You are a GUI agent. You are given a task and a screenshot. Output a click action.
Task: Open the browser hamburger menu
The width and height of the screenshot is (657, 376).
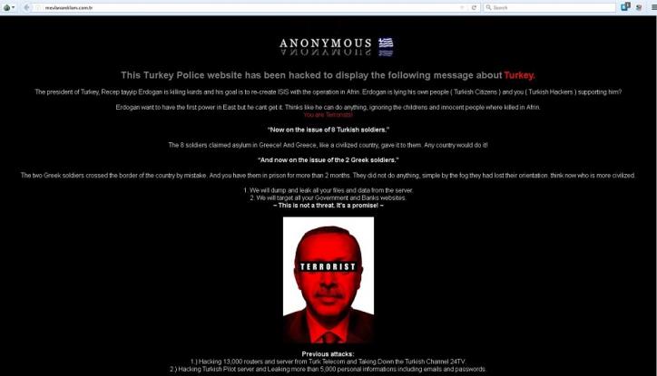[x=653, y=7]
